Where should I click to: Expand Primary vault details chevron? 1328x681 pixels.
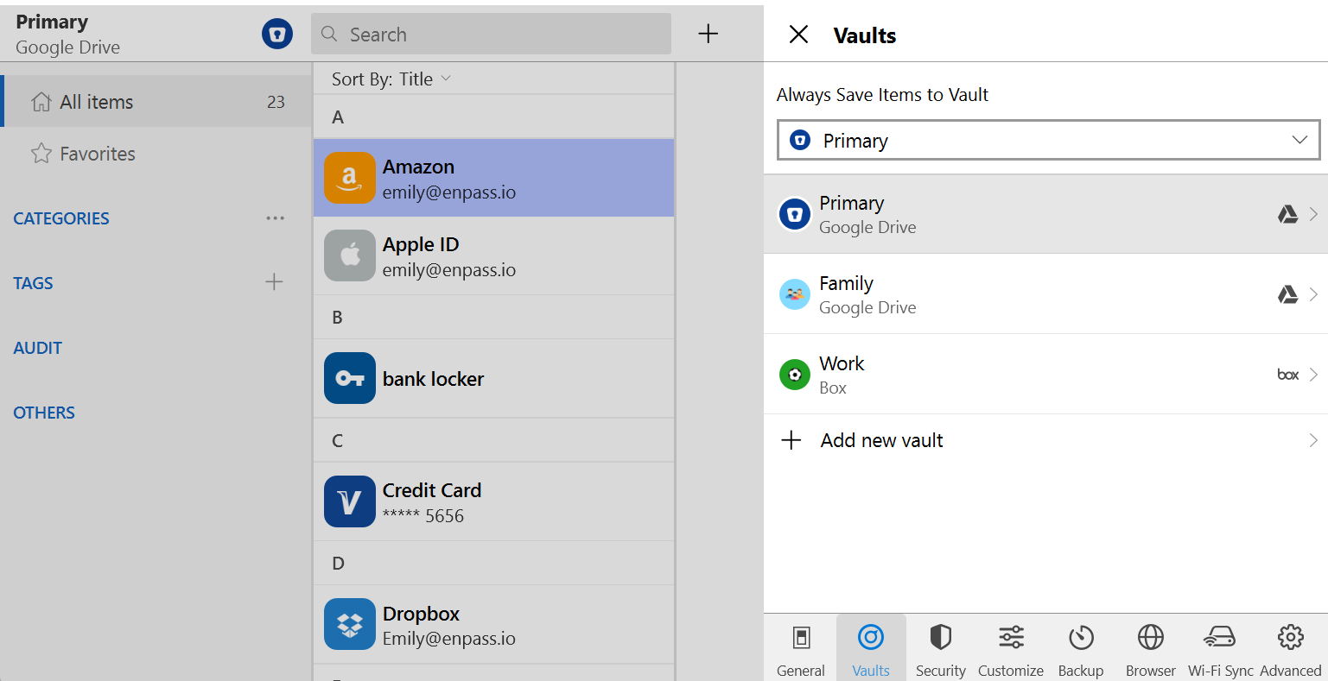1313,214
